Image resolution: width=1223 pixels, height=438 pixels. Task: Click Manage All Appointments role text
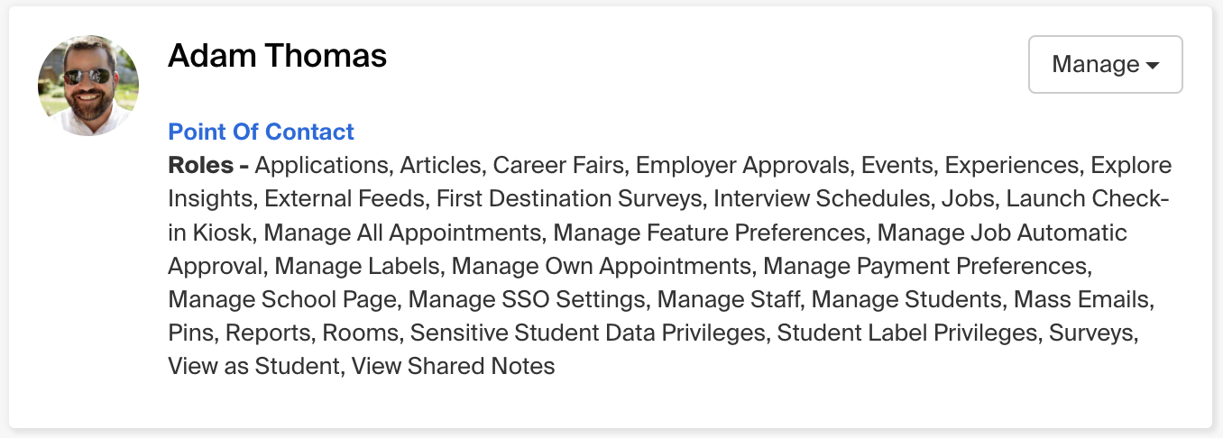pos(403,233)
